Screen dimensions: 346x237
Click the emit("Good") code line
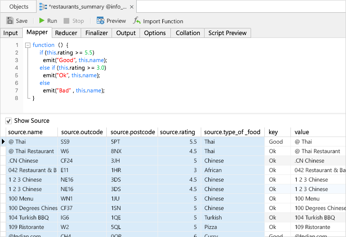pyautogui.click(x=75, y=60)
